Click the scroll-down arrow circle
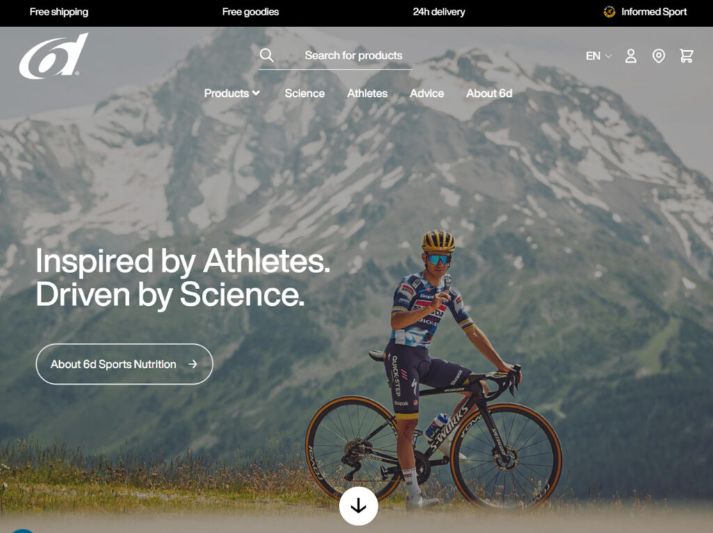 click(359, 506)
